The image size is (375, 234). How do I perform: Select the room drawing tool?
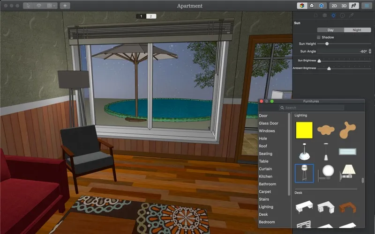[x=39, y=6]
